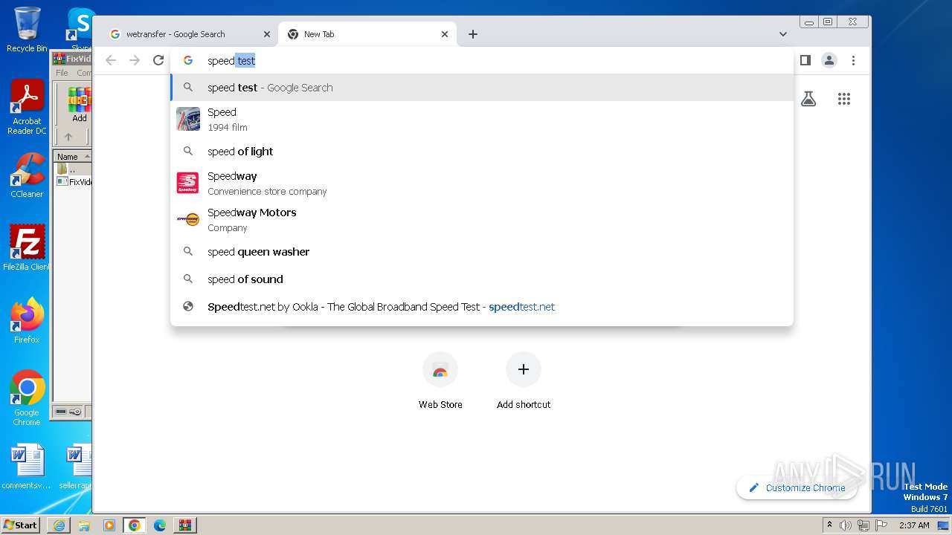Click Add button in WinRAR toolbar

tap(80, 105)
